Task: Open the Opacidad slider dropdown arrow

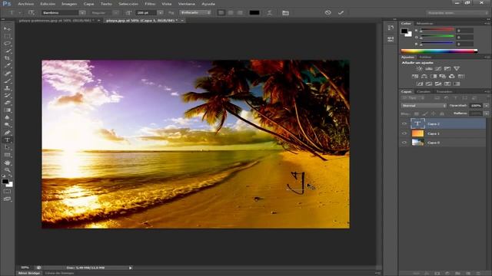Action: coord(486,106)
